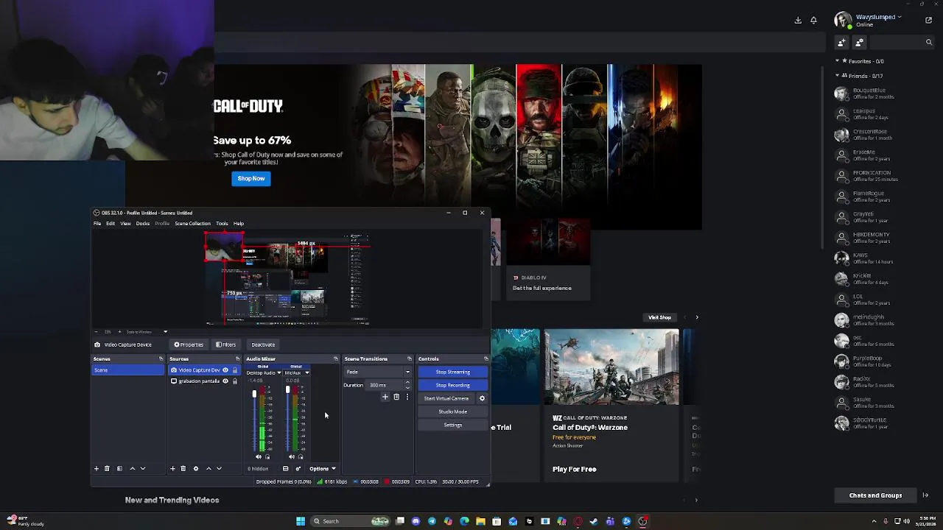Toggle visibility of grabadon pantalla source

(225, 381)
